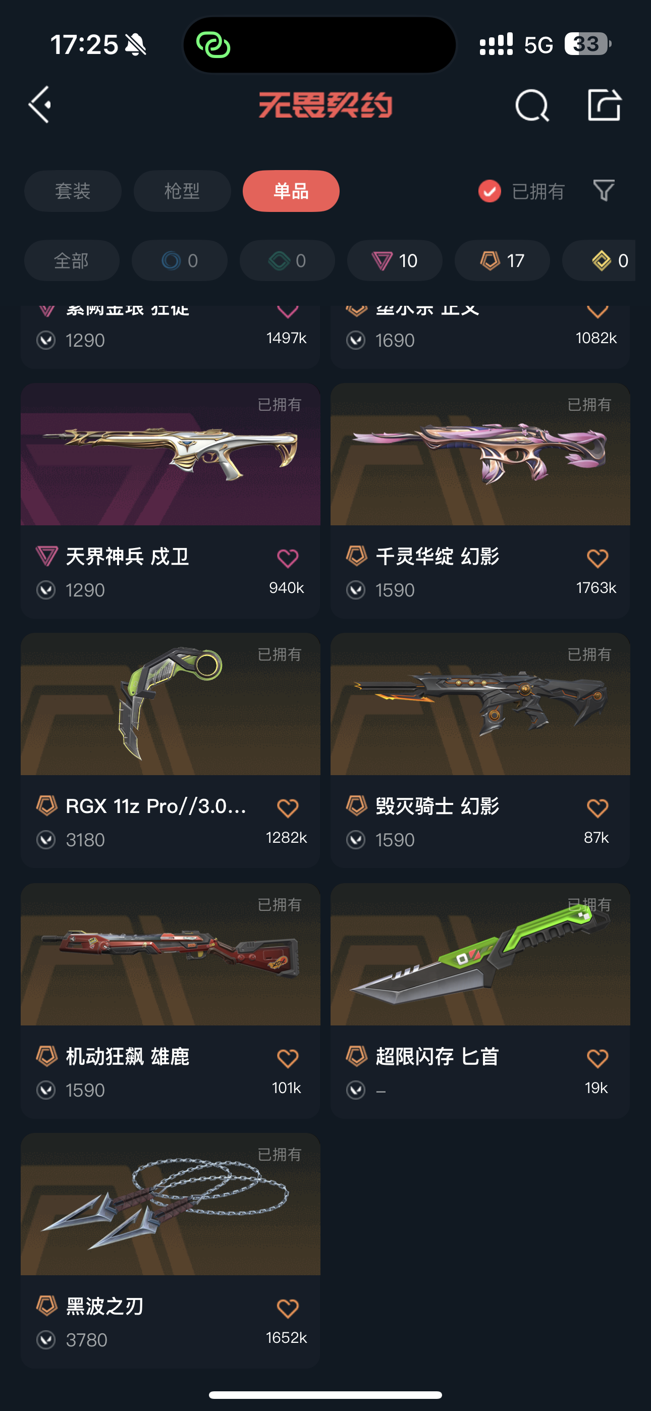This screenshot has height=1411, width=651.
Task: Switch to the 套装 tab
Action: point(73,191)
